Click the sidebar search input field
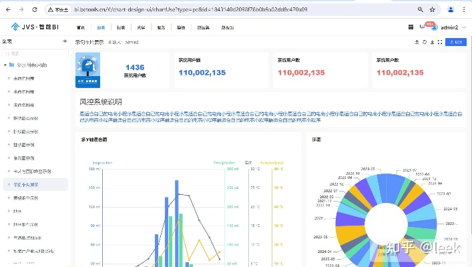This screenshot has width=472, height=267. (x=33, y=53)
